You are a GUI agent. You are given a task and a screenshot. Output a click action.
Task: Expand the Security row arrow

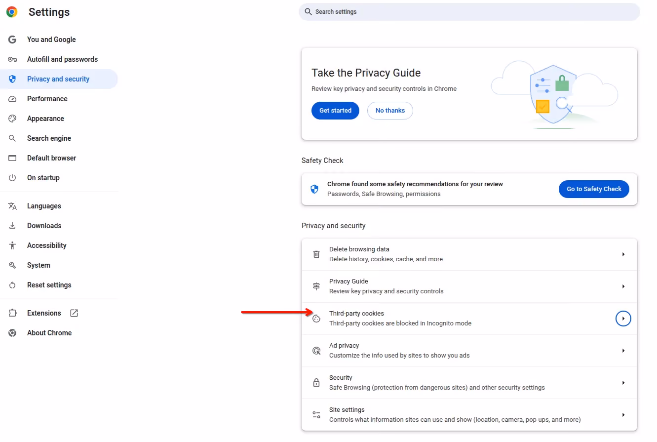point(623,383)
